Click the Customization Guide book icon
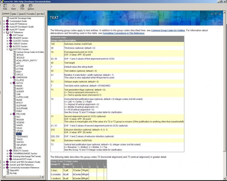Image resolution: width=227 pixels, height=181 pixels. (7, 21)
